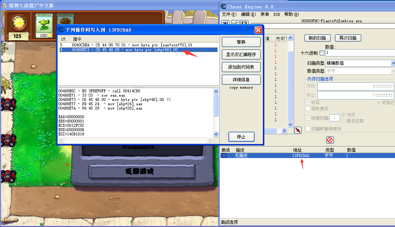Click the 高级选项 advanced options label
395x227 pixels.
pyautogui.click(x=229, y=222)
